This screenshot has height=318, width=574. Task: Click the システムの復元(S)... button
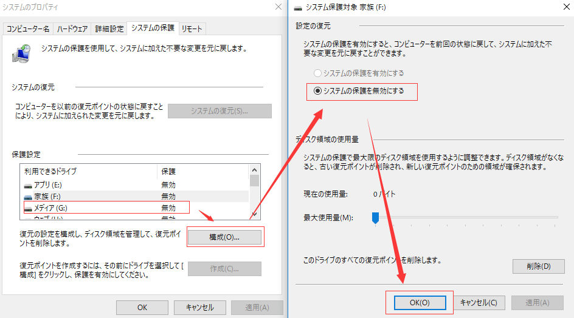pos(220,111)
